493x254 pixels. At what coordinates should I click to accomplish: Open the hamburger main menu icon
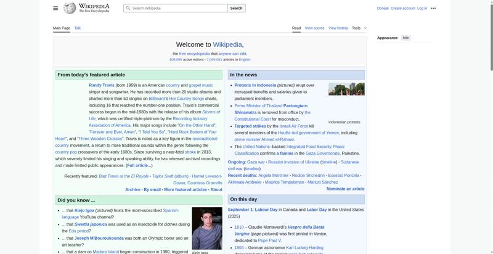point(55,8)
